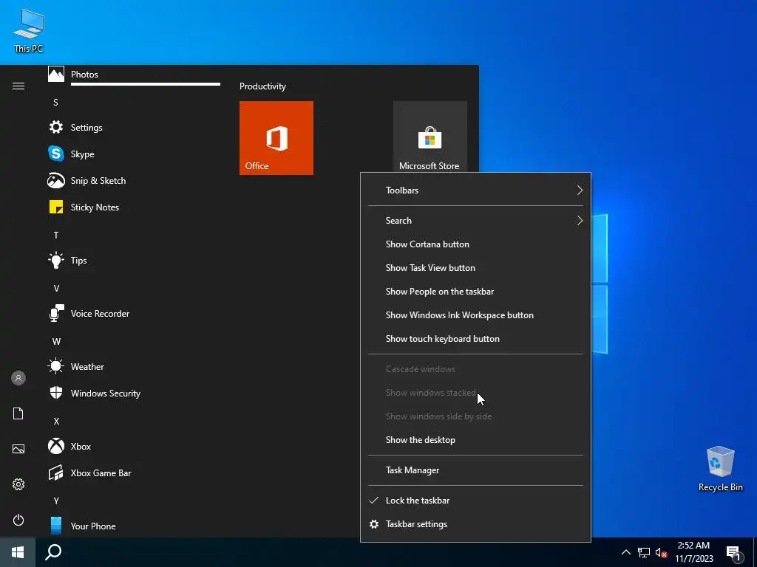
Task: Click the user account icon in Start rail
Action: 18,378
